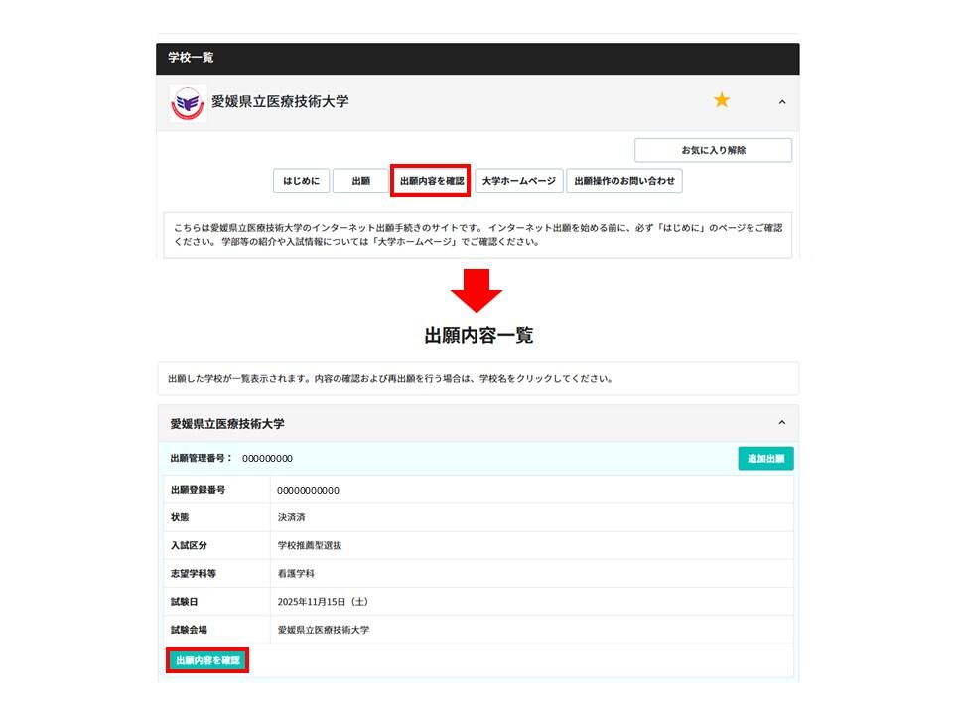Click the university name in the top panel

(x=280, y=101)
